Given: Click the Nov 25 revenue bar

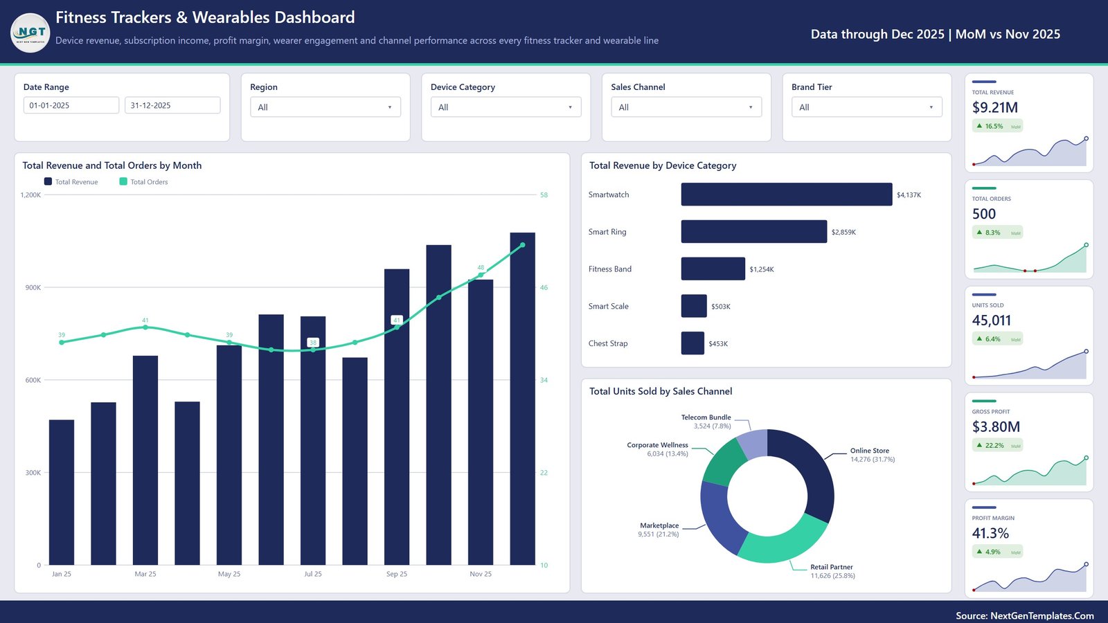Looking at the screenshot, I should coord(481,422).
